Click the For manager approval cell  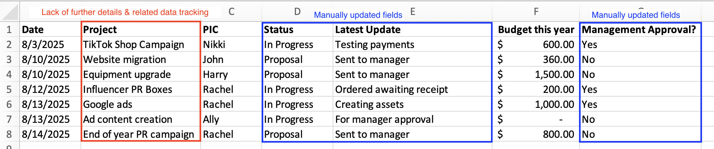point(413,119)
